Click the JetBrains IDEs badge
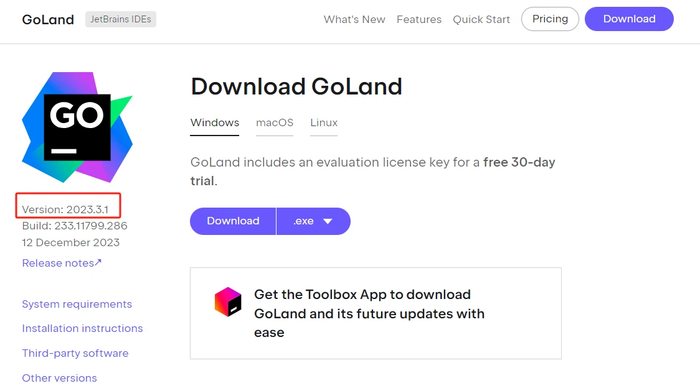The height and width of the screenshot is (391, 700). click(121, 19)
